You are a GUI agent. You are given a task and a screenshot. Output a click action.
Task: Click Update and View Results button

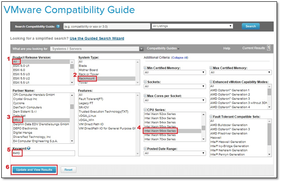pos(34,170)
